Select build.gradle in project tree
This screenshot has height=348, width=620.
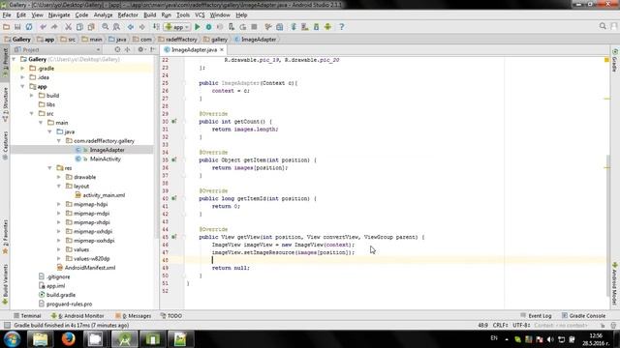click(x=60, y=295)
